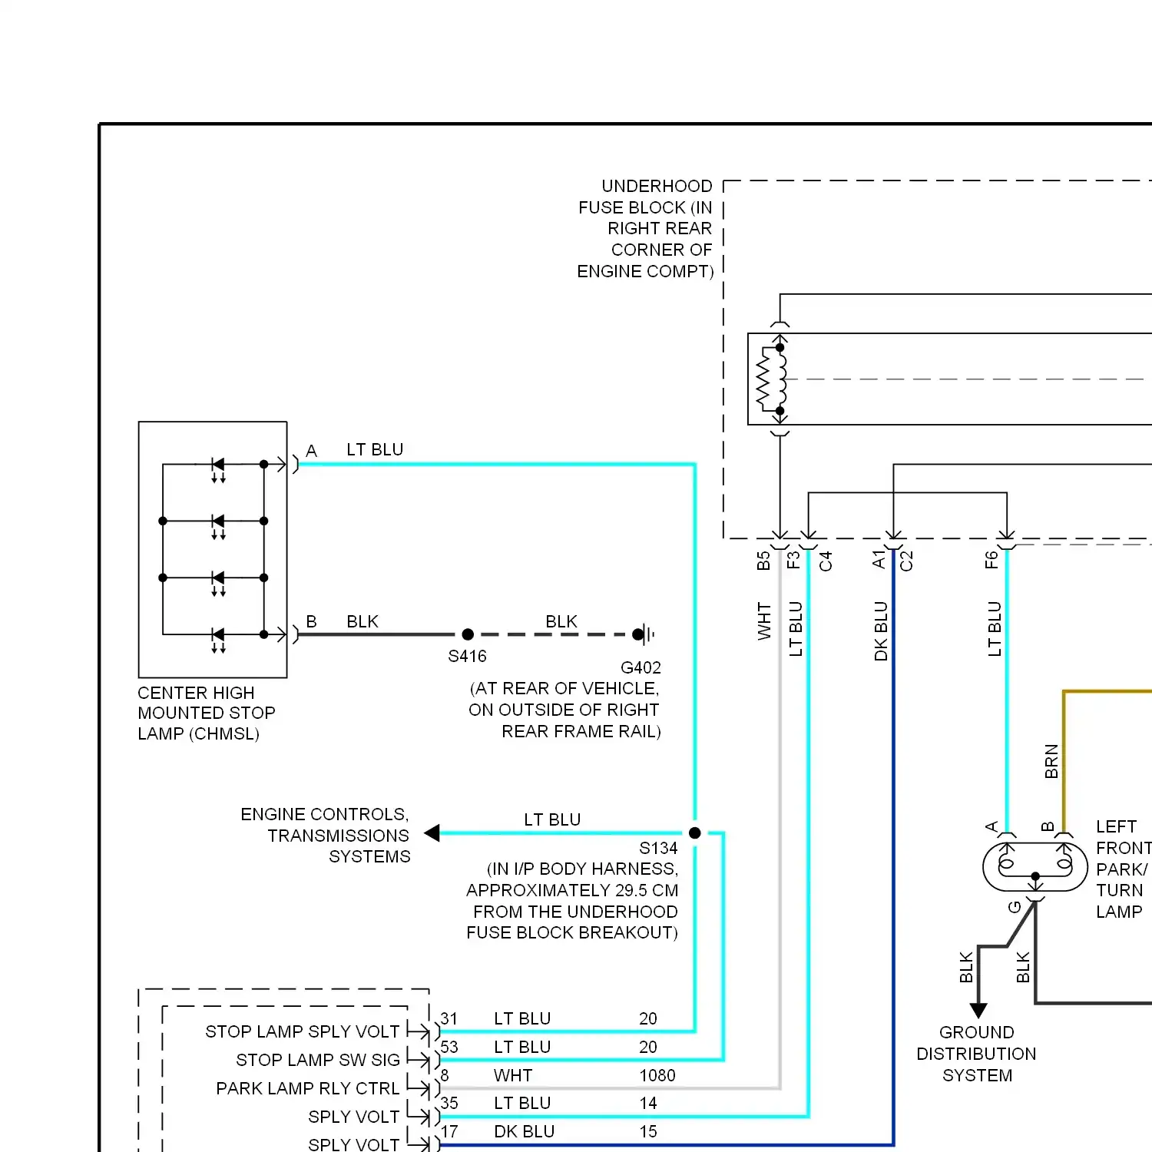Click the G402 ground symbol
This screenshot has width=1152, height=1152.
(x=644, y=634)
